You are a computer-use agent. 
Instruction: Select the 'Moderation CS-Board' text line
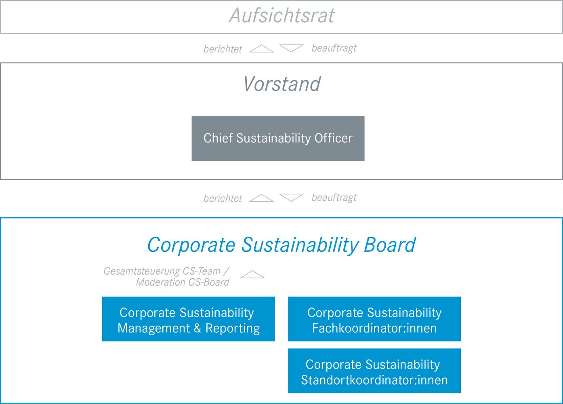coord(183,282)
